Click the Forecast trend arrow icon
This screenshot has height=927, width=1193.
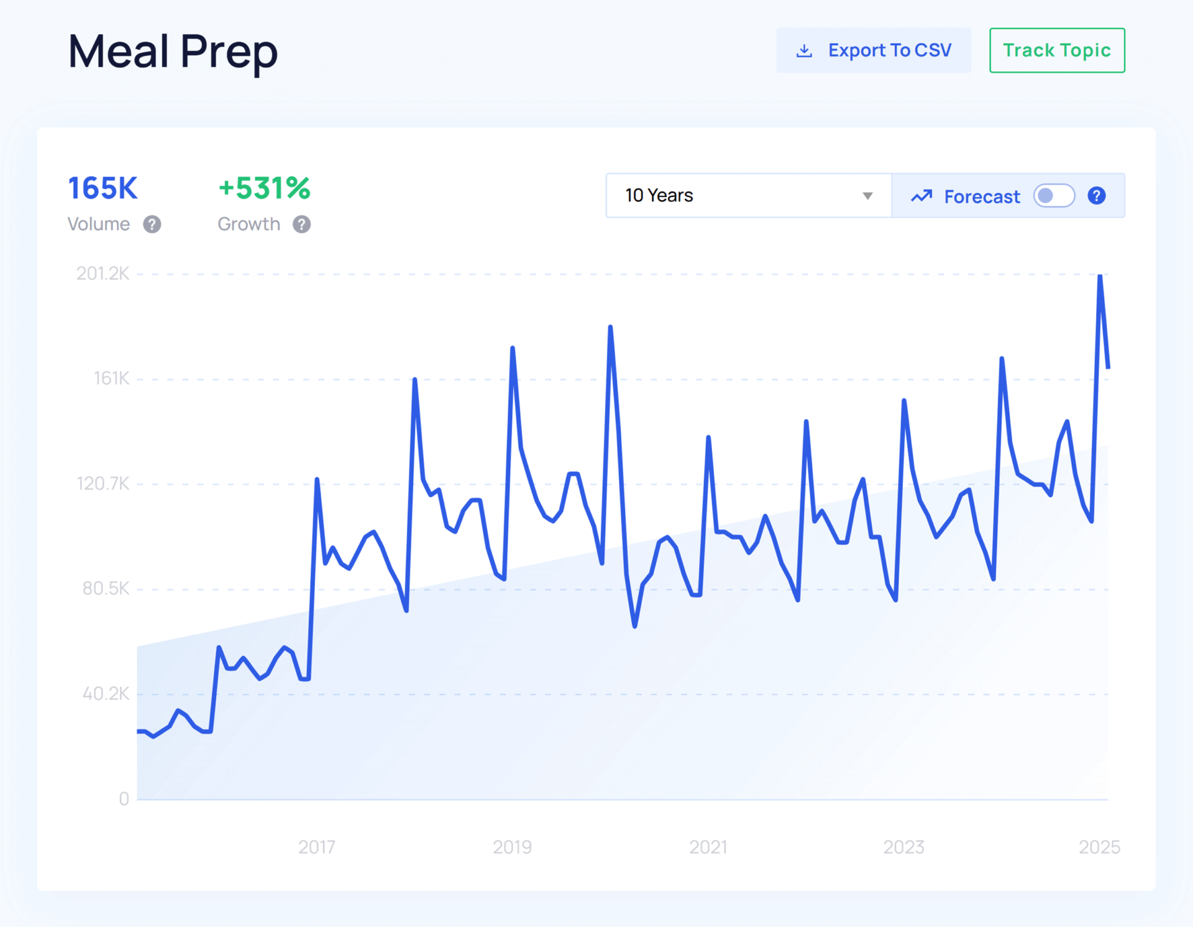click(921, 196)
